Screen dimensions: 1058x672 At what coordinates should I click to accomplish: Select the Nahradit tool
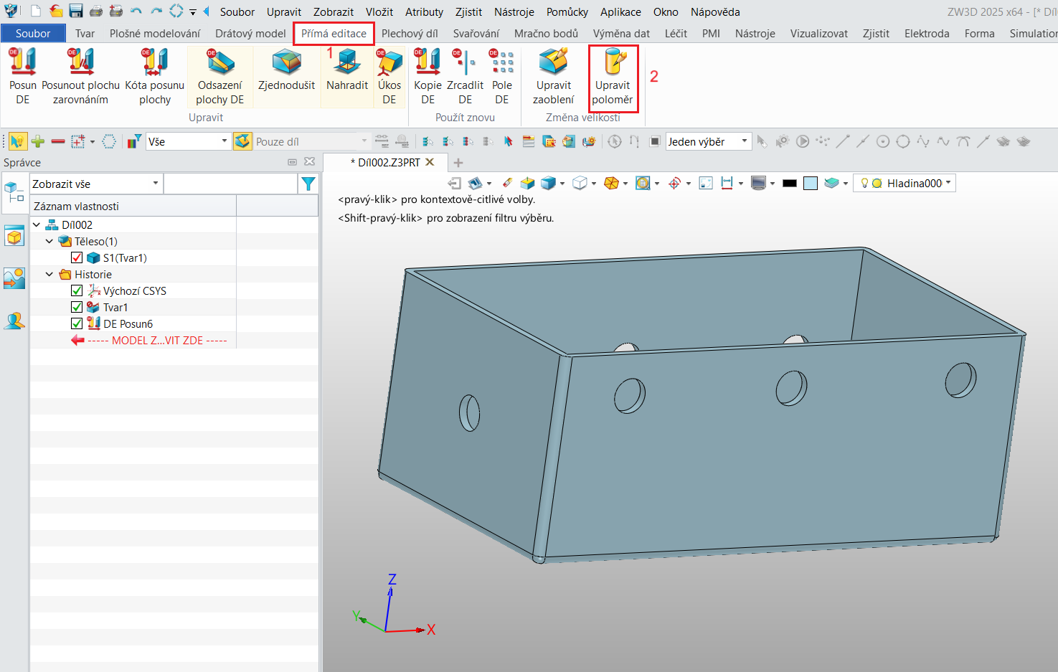coord(347,70)
